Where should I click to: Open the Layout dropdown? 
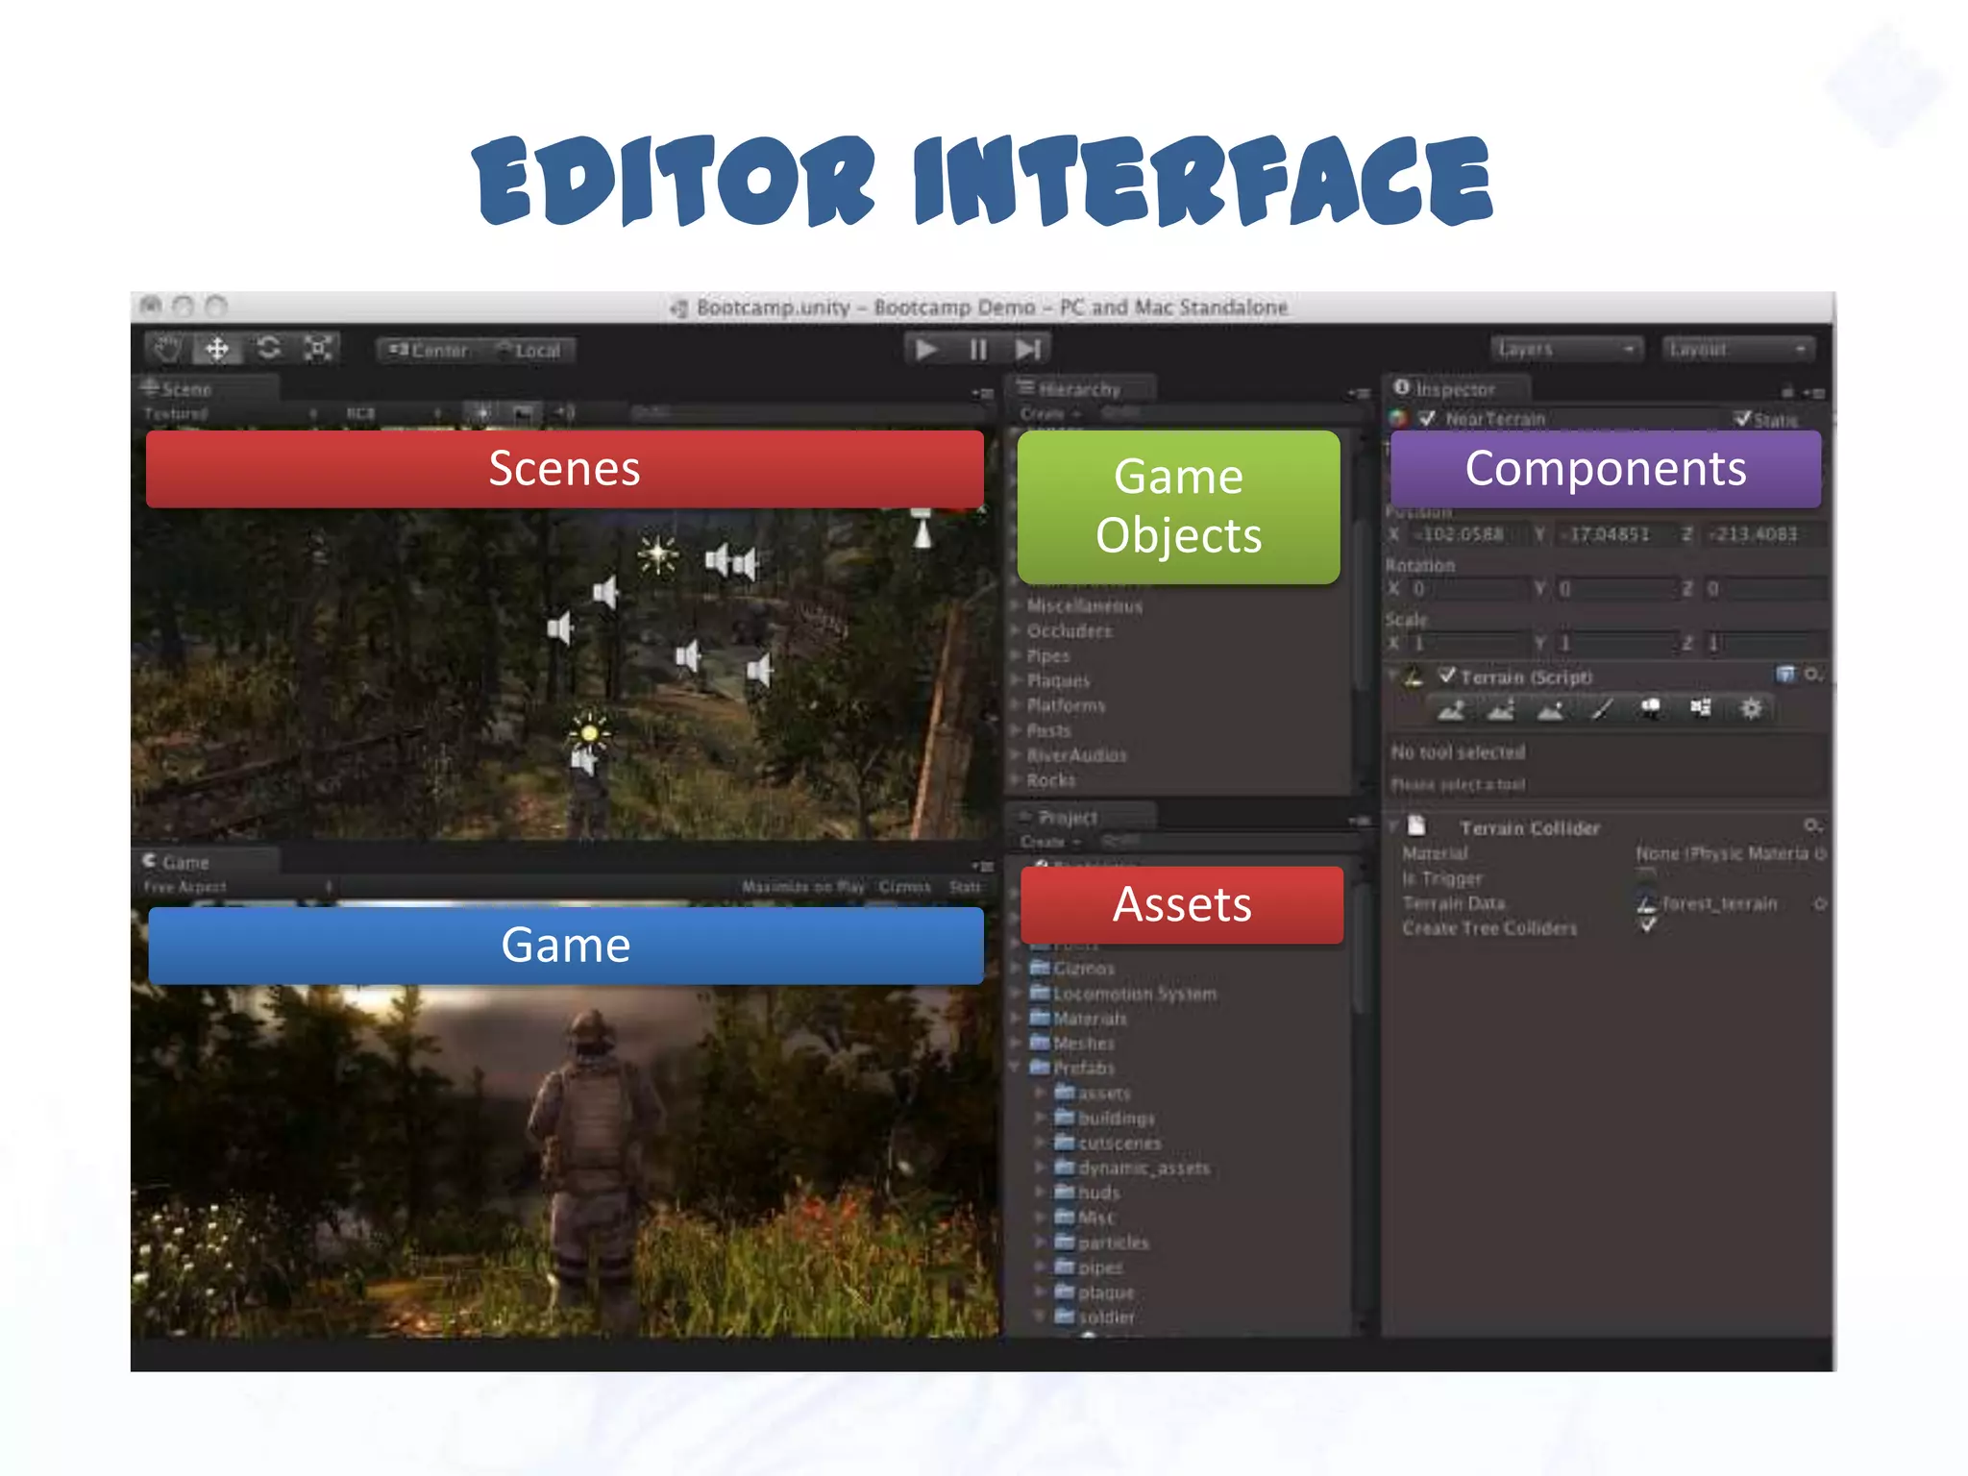pos(1738,349)
